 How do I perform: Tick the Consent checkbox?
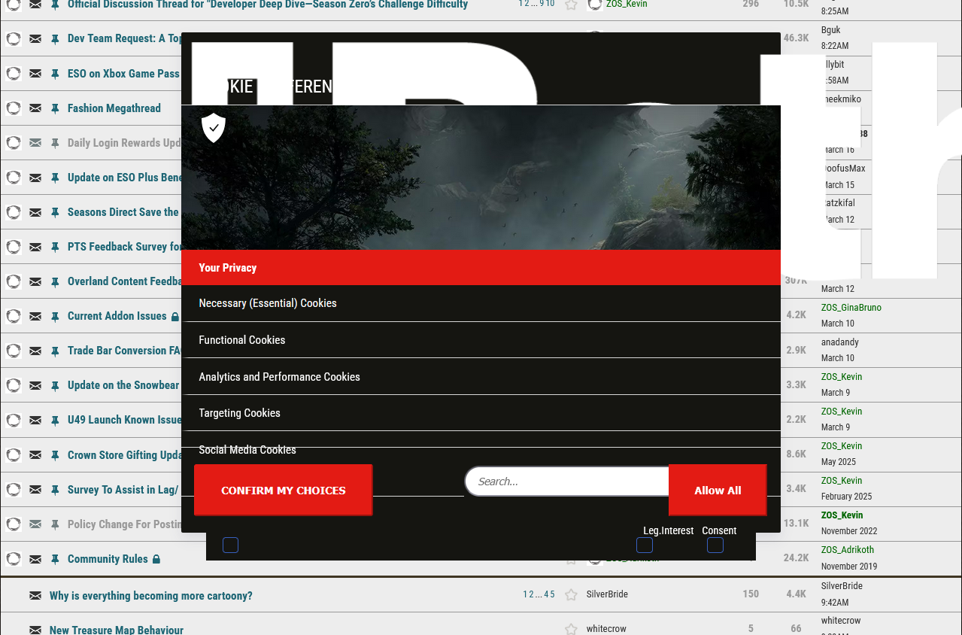[x=715, y=545]
